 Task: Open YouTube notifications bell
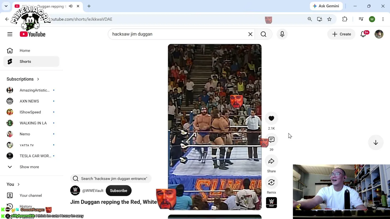pyautogui.click(x=363, y=34)
